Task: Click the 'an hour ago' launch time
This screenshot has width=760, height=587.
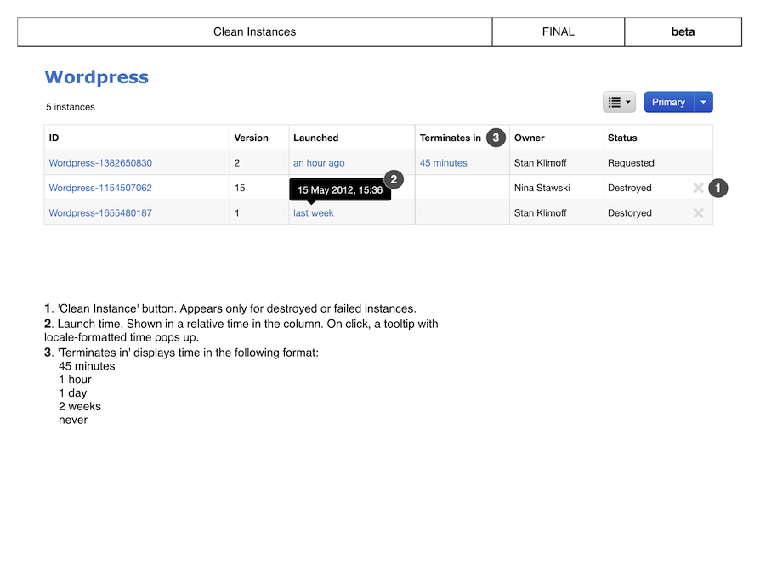Action: (319, 163)
